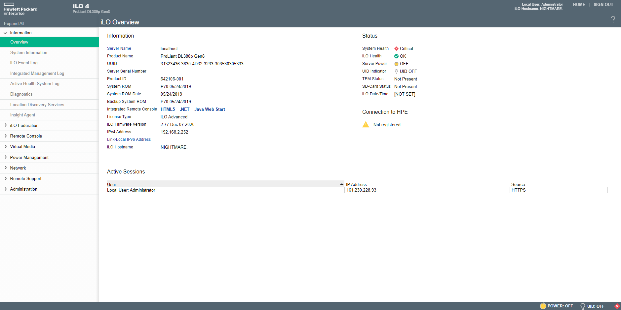Click the SD-Card Status Not Present value

pos(406,86)
